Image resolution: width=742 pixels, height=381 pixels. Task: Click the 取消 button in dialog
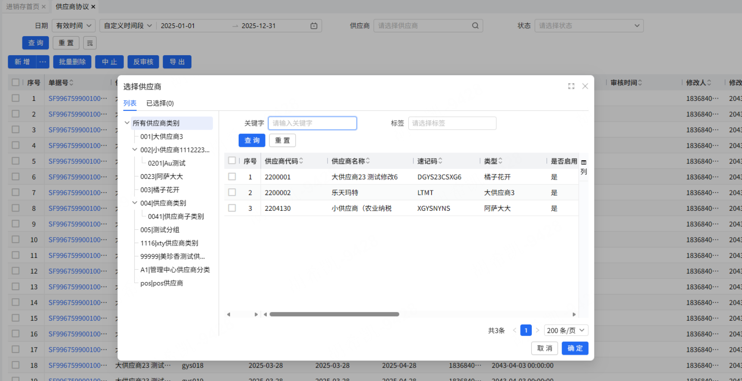click(x=544, y=348)
